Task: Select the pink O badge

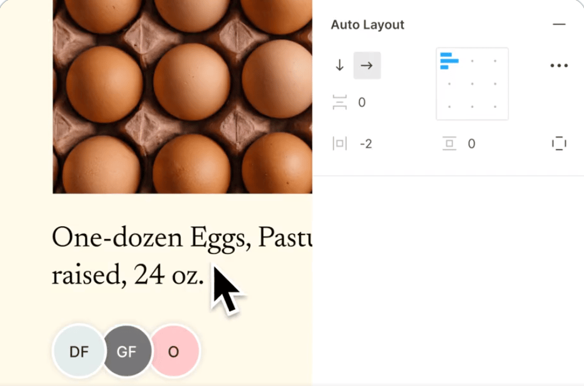Action: 174,351
